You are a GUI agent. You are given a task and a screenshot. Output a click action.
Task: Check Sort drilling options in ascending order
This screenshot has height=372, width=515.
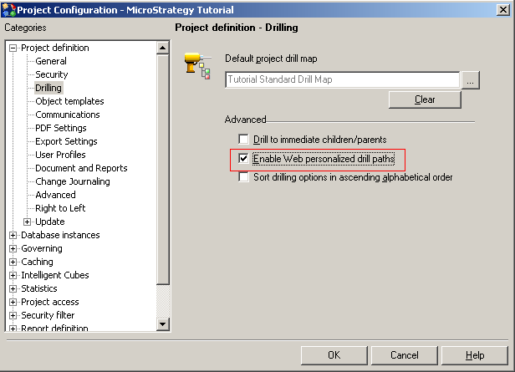(243, 177)
